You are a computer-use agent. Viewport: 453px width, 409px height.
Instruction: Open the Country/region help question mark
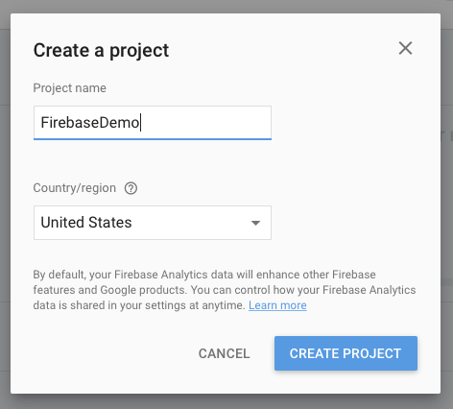point(131,188)
